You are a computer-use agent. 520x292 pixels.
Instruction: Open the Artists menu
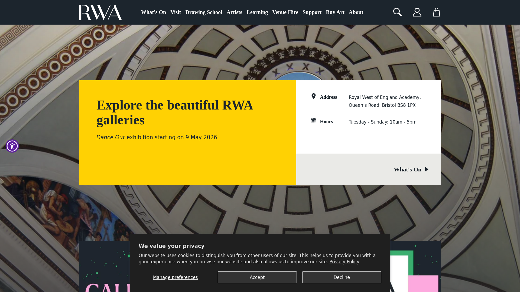click(234, 12)
